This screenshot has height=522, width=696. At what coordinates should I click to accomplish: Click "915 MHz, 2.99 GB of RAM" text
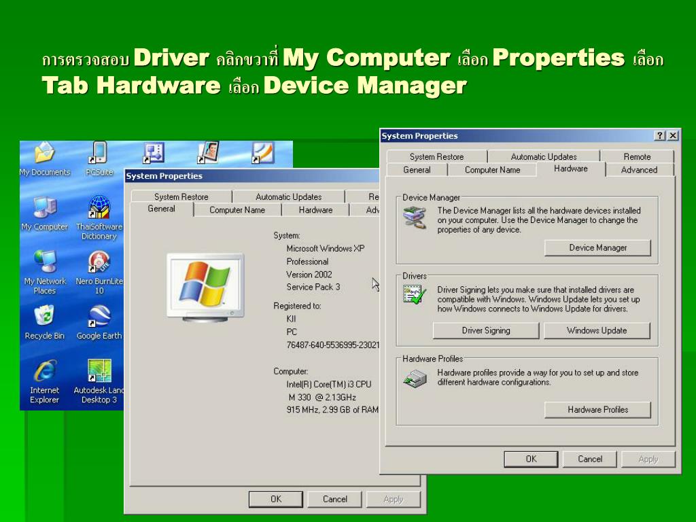pyautogui.click(x=332, y=410)
